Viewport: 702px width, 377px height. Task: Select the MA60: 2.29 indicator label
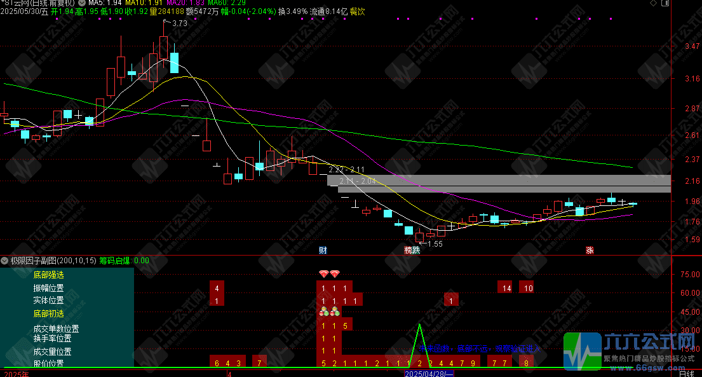[x=231, y=3]
